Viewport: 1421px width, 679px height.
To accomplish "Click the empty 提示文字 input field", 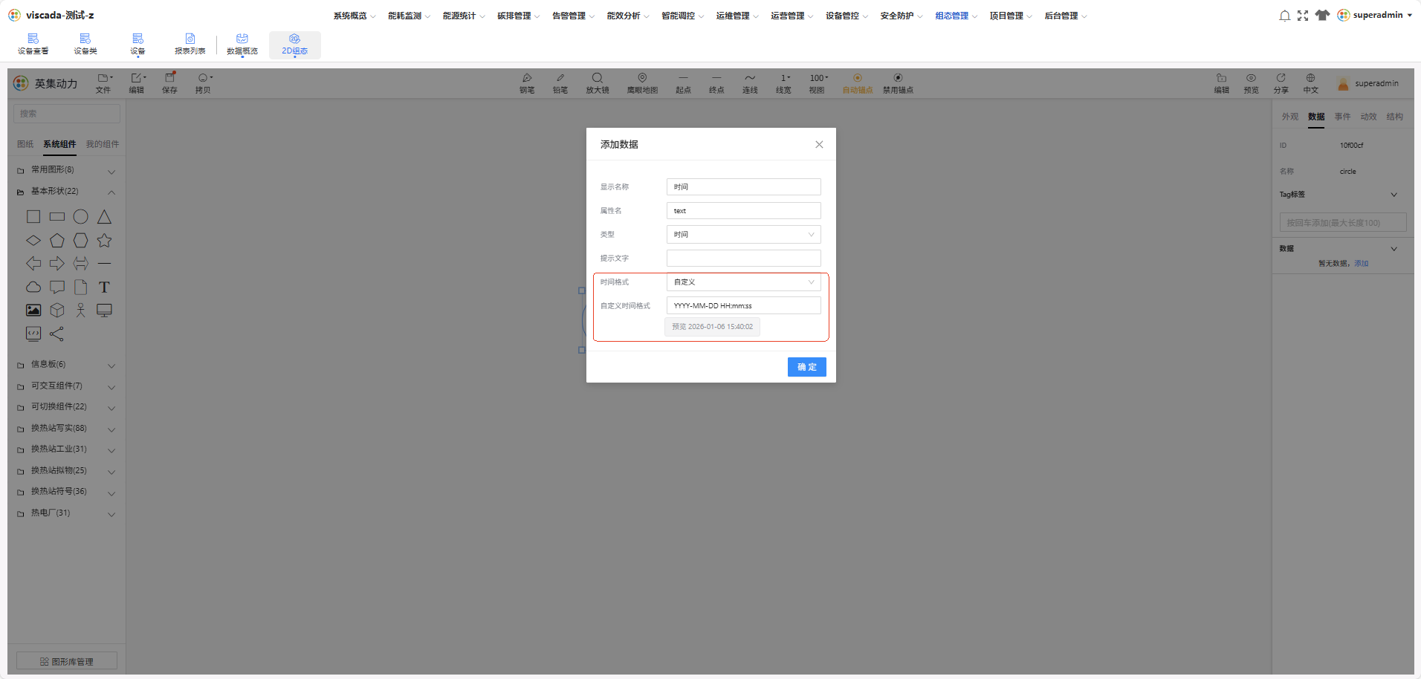I will [744, 259].
